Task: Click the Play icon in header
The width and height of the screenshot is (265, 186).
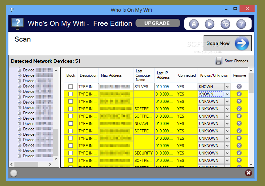Action: 210,24
